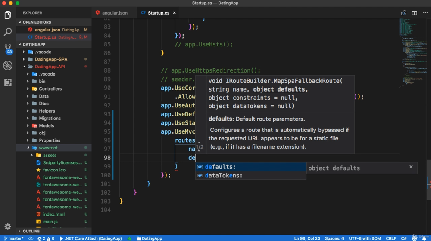Click the CRLF line ending indicator
Screen dimensions: 431x241
(391, 238)
